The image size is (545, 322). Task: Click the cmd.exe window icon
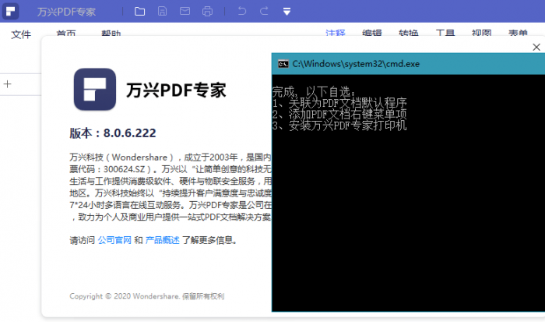[x=283, y=64]
